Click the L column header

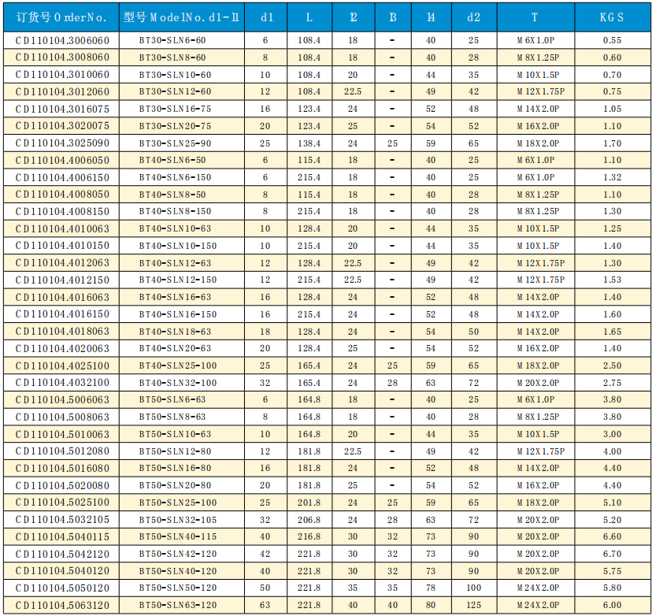pyautogui.click(x=309, y=17)
